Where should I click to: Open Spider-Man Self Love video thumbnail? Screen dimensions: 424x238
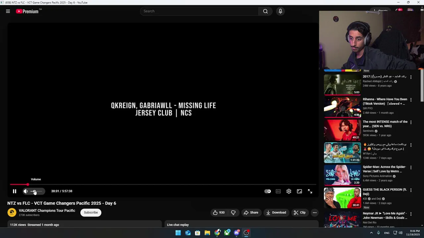(342, 175)
